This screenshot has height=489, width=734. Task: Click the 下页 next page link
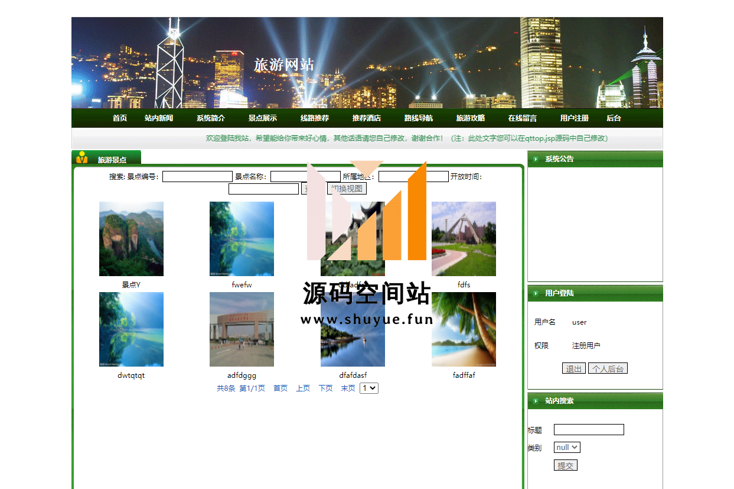(325, 388)
